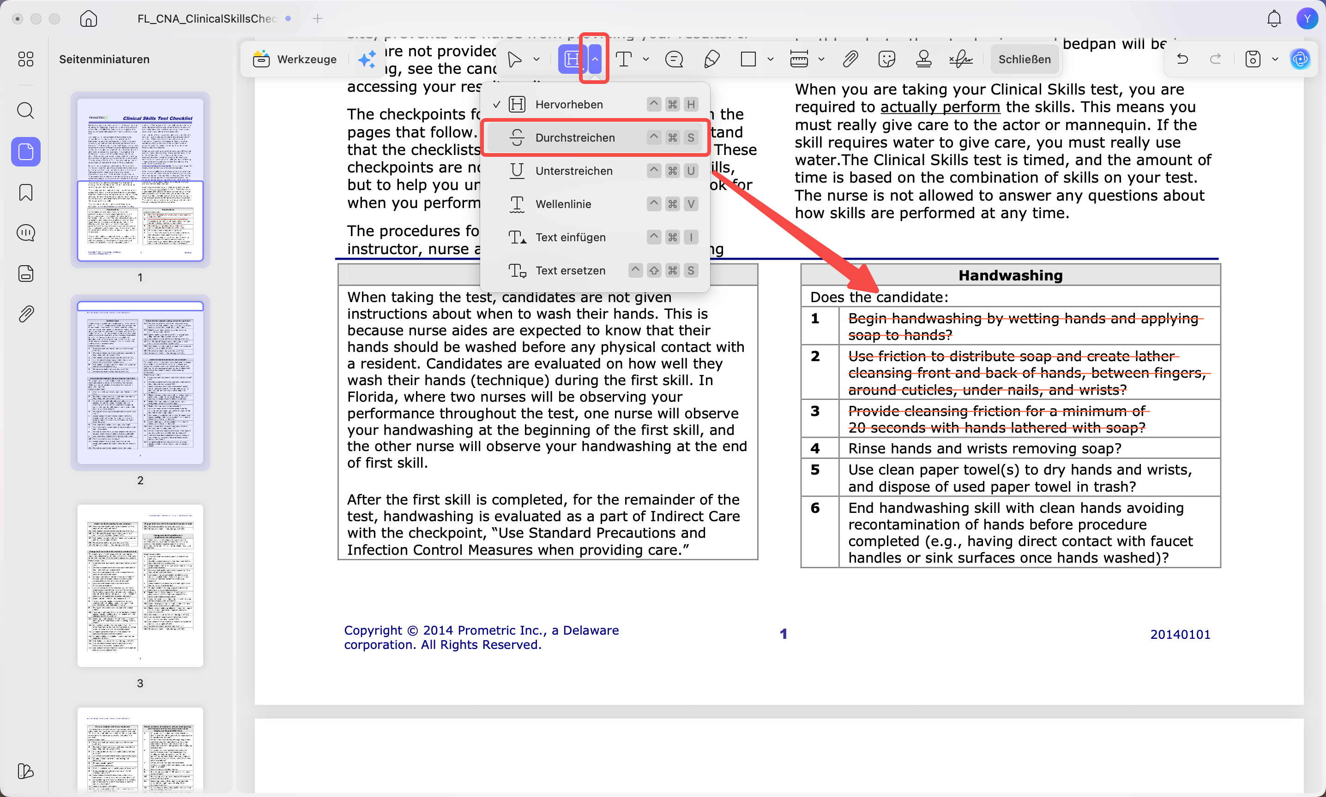The width and height of the screenshot is (1326, 797).
Task: Add a new tab with plus
Action: pos(318,19)
